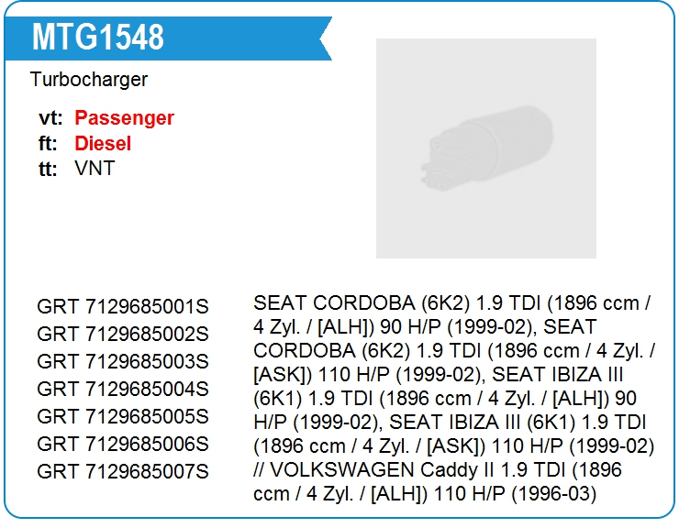Select the red Diesel fuel type value
This screenshot has width=679, height=528.
(x=103, y=144)
